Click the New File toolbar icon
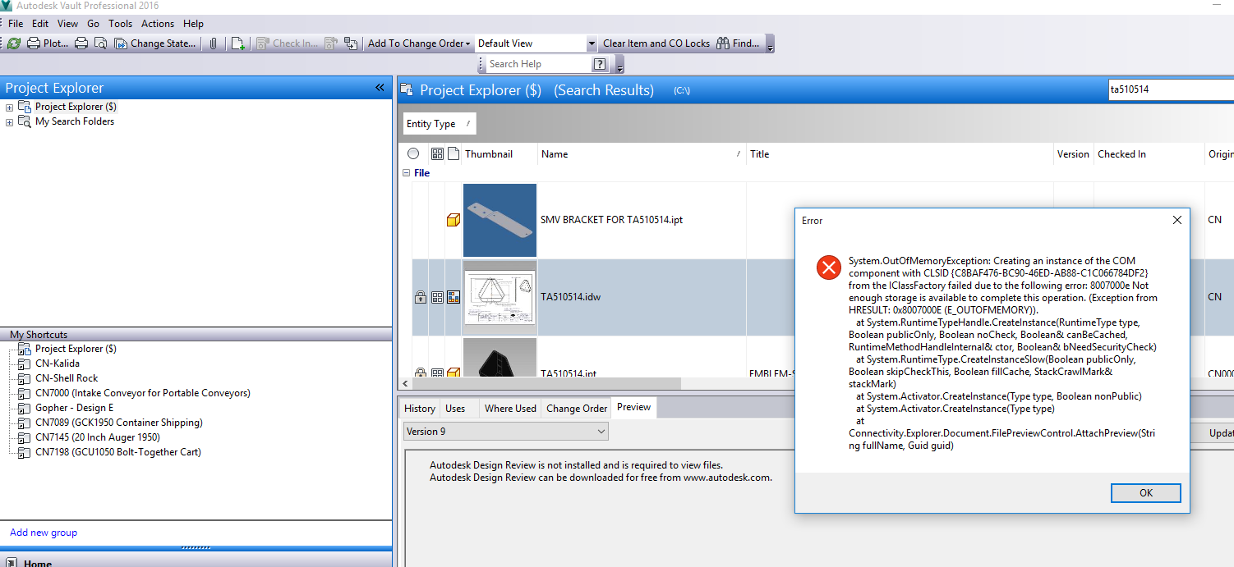The height and width of the screenshot is (567, 1234). pos(237,43)
